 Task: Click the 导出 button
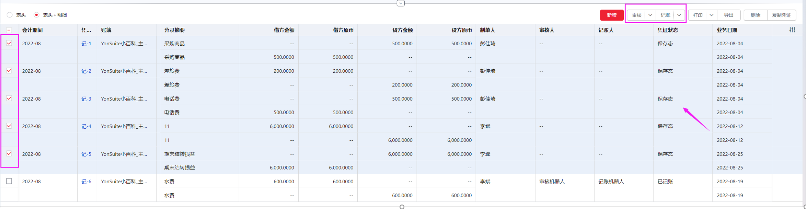(x=728, y=15)
